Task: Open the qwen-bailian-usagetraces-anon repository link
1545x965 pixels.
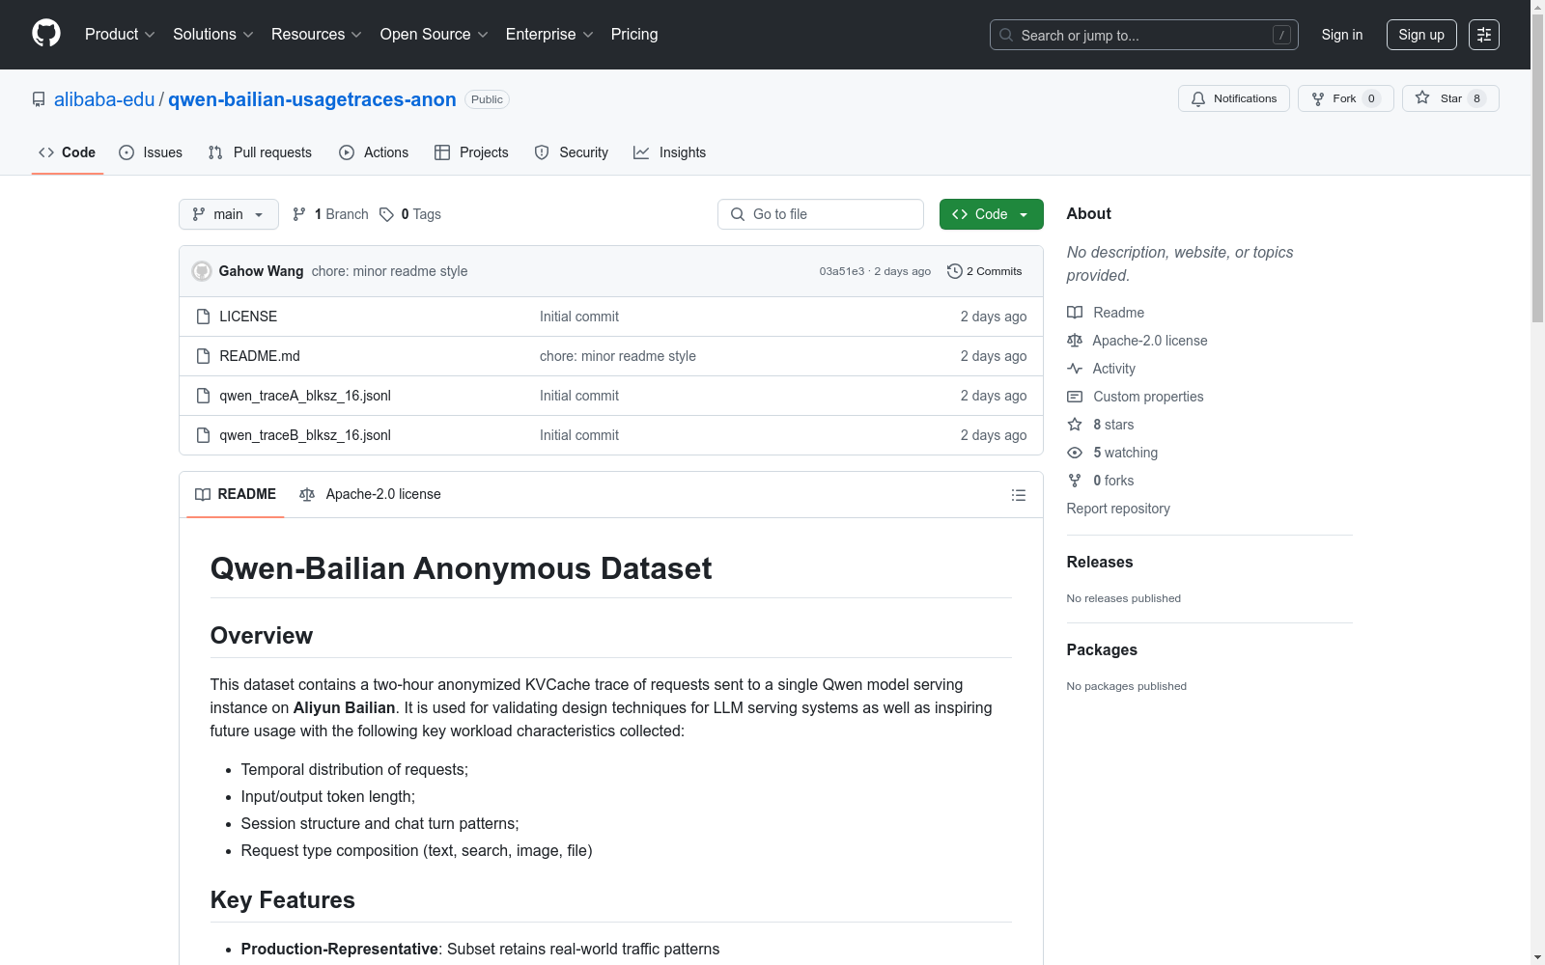Action: (312, 99)
